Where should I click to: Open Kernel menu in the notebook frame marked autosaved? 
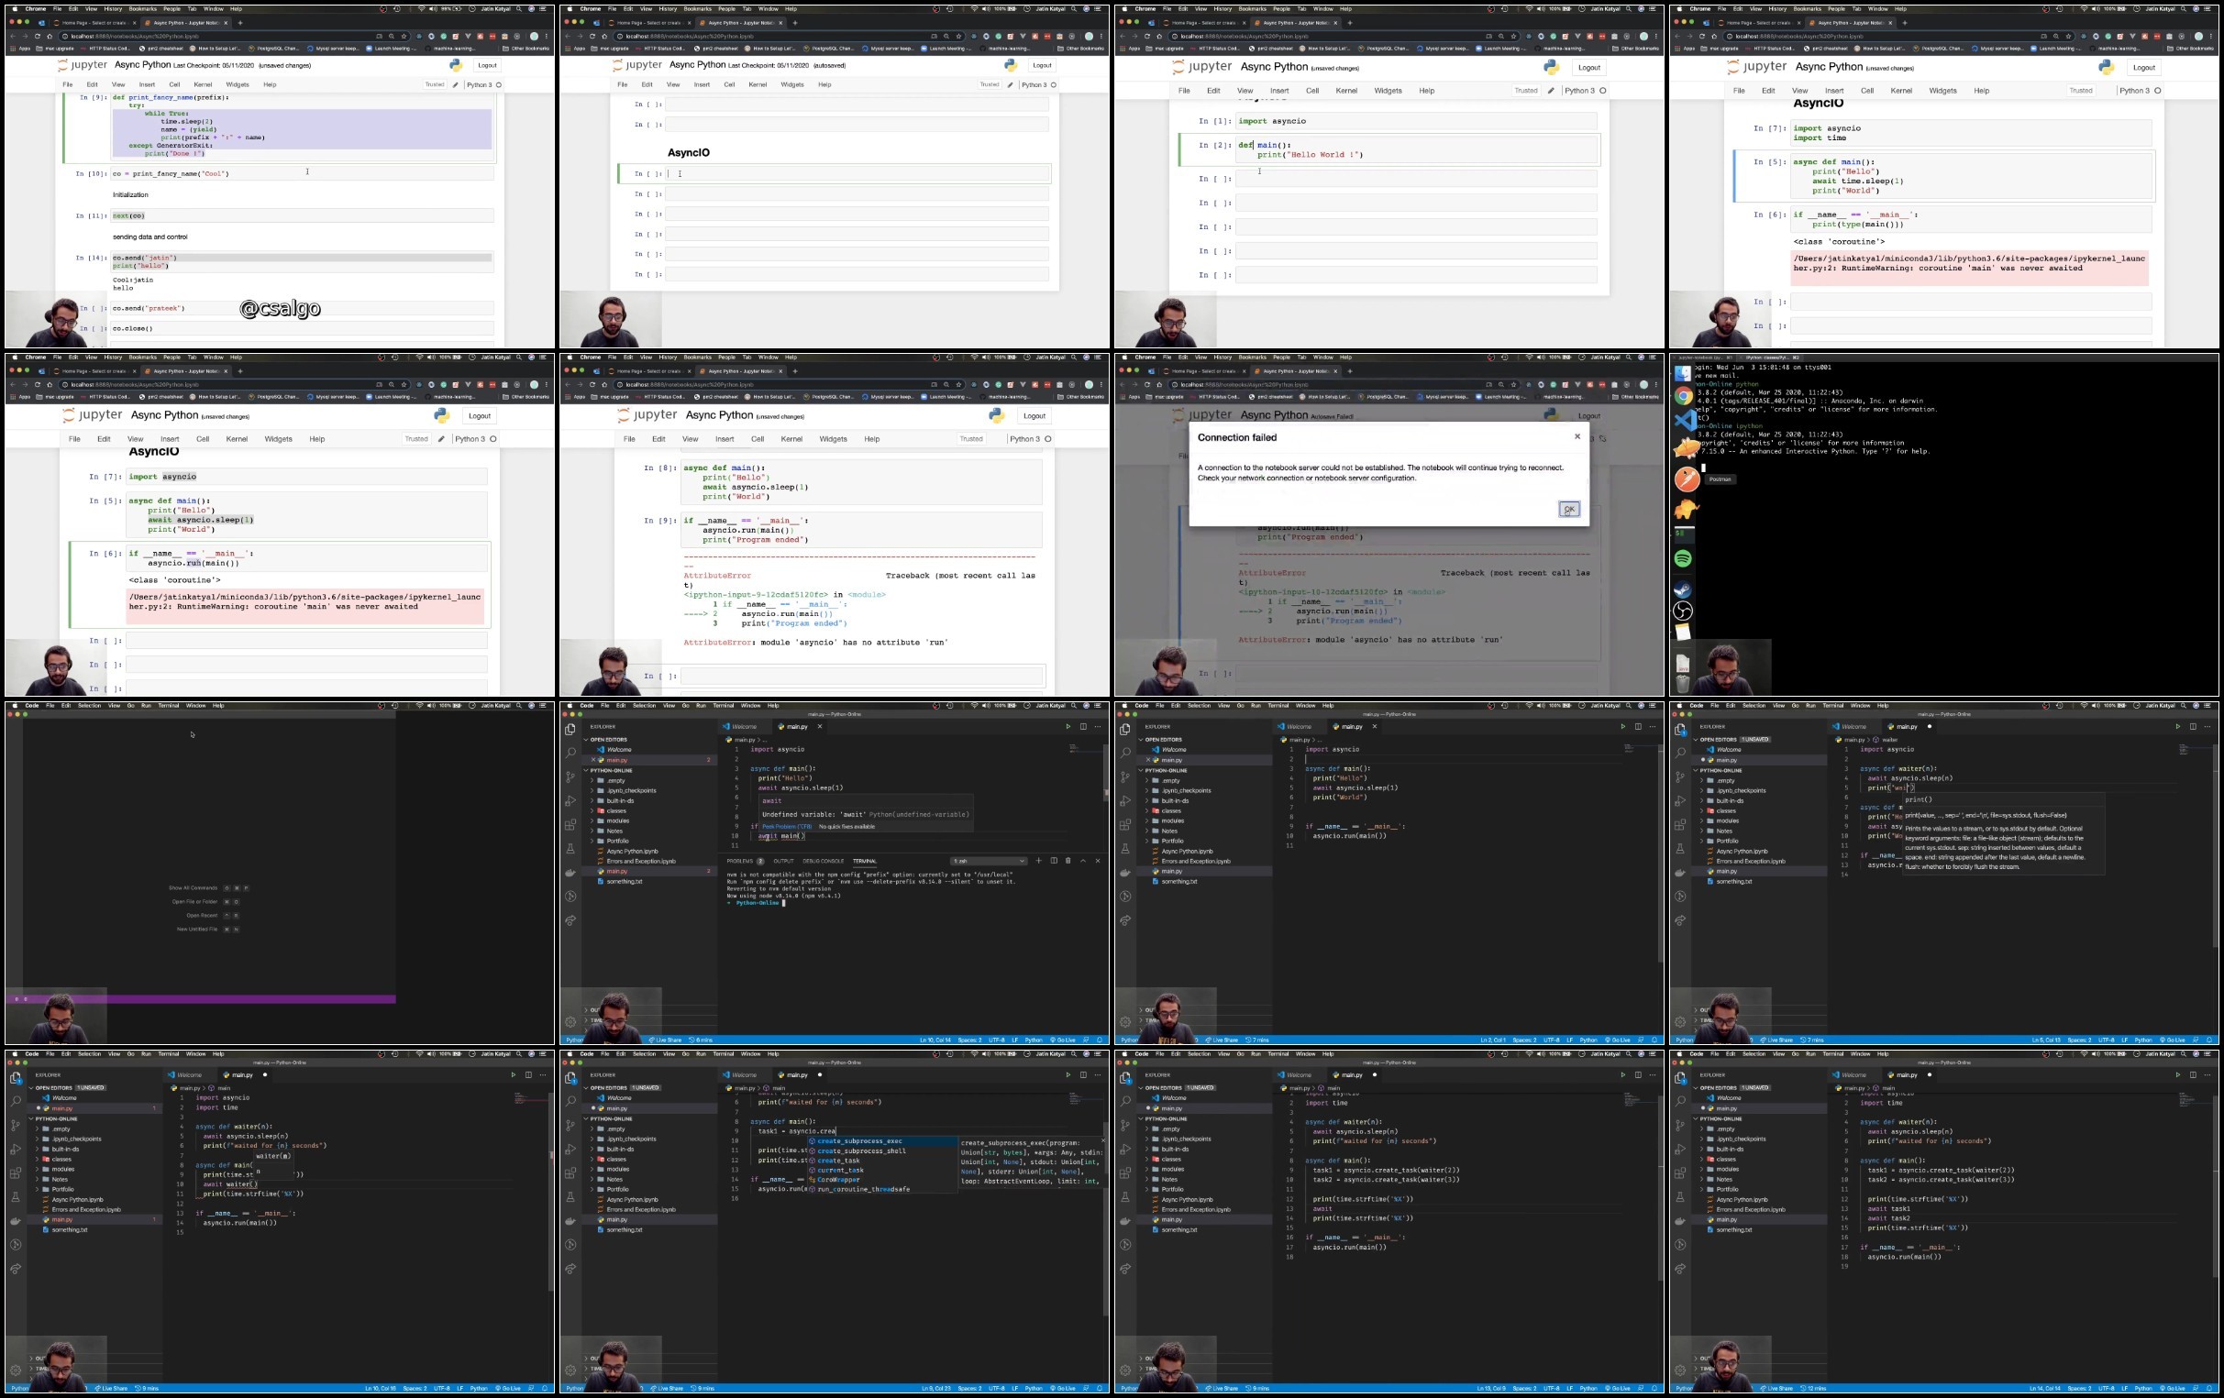[x=758, y=85]
